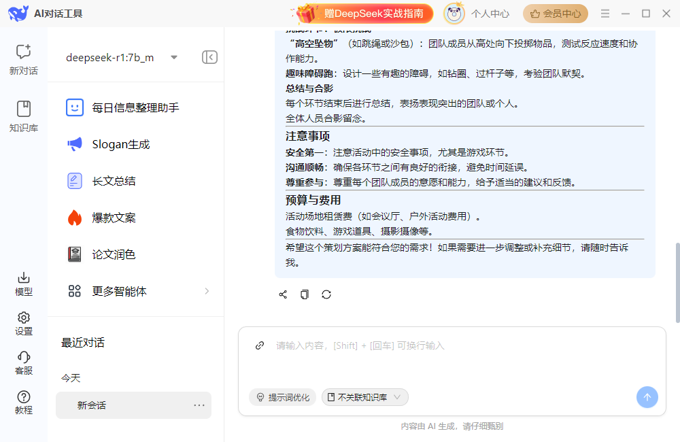Expand the 不关联知识库 dropdown
This screenshot has width=680, height=442.
point(365,397)
